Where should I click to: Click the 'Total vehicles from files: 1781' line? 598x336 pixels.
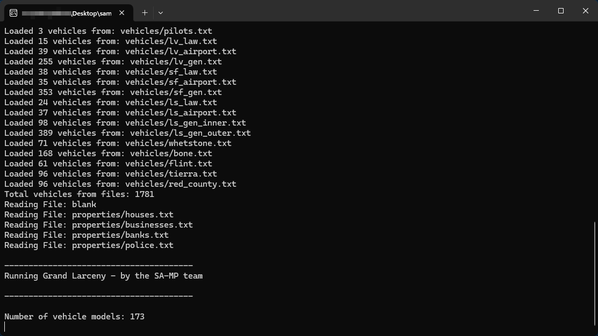pos(79,194)
